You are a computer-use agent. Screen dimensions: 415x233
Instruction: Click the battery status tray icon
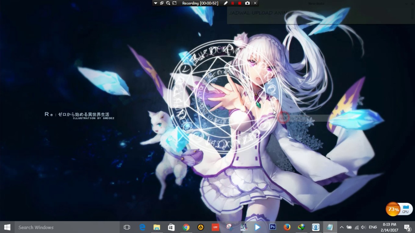349,227
